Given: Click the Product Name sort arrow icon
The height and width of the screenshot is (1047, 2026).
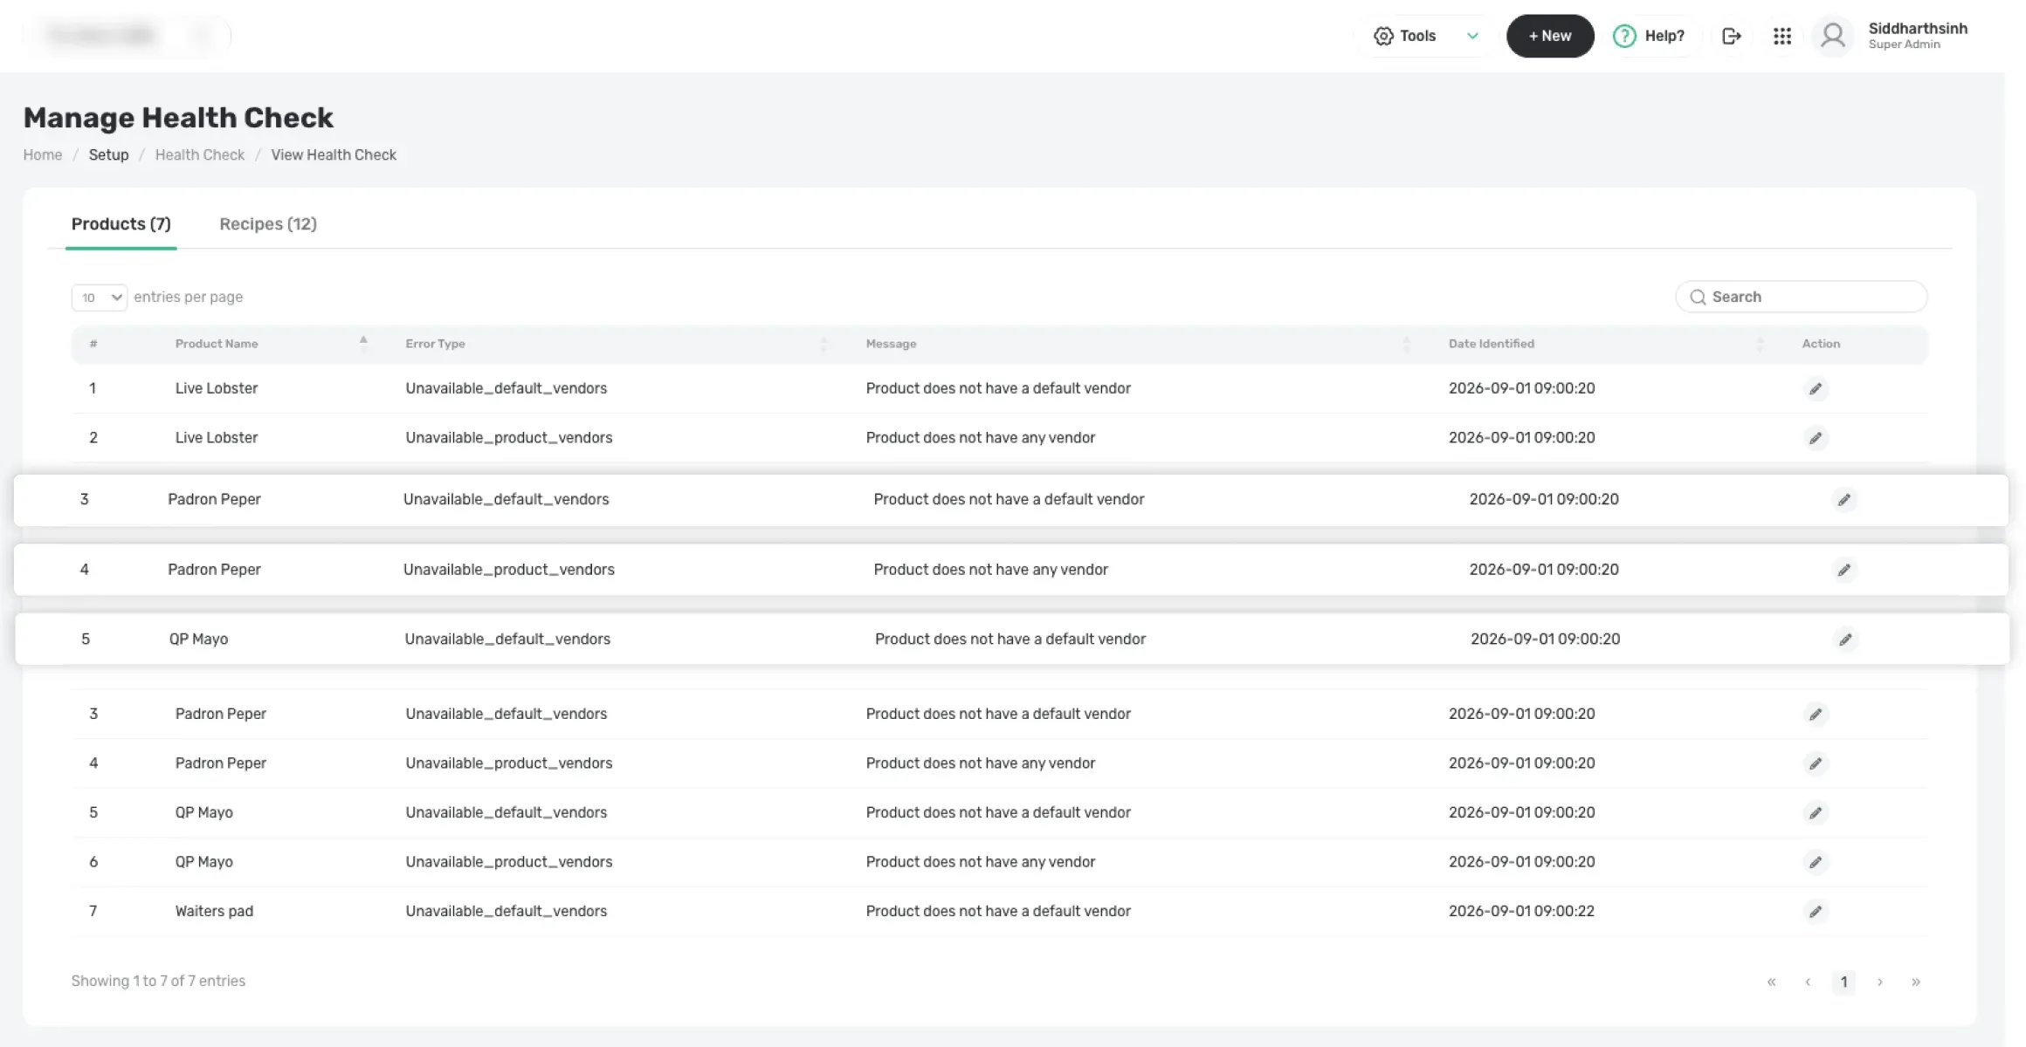Looking at the screenshot, I should click(x=363, y=343).
